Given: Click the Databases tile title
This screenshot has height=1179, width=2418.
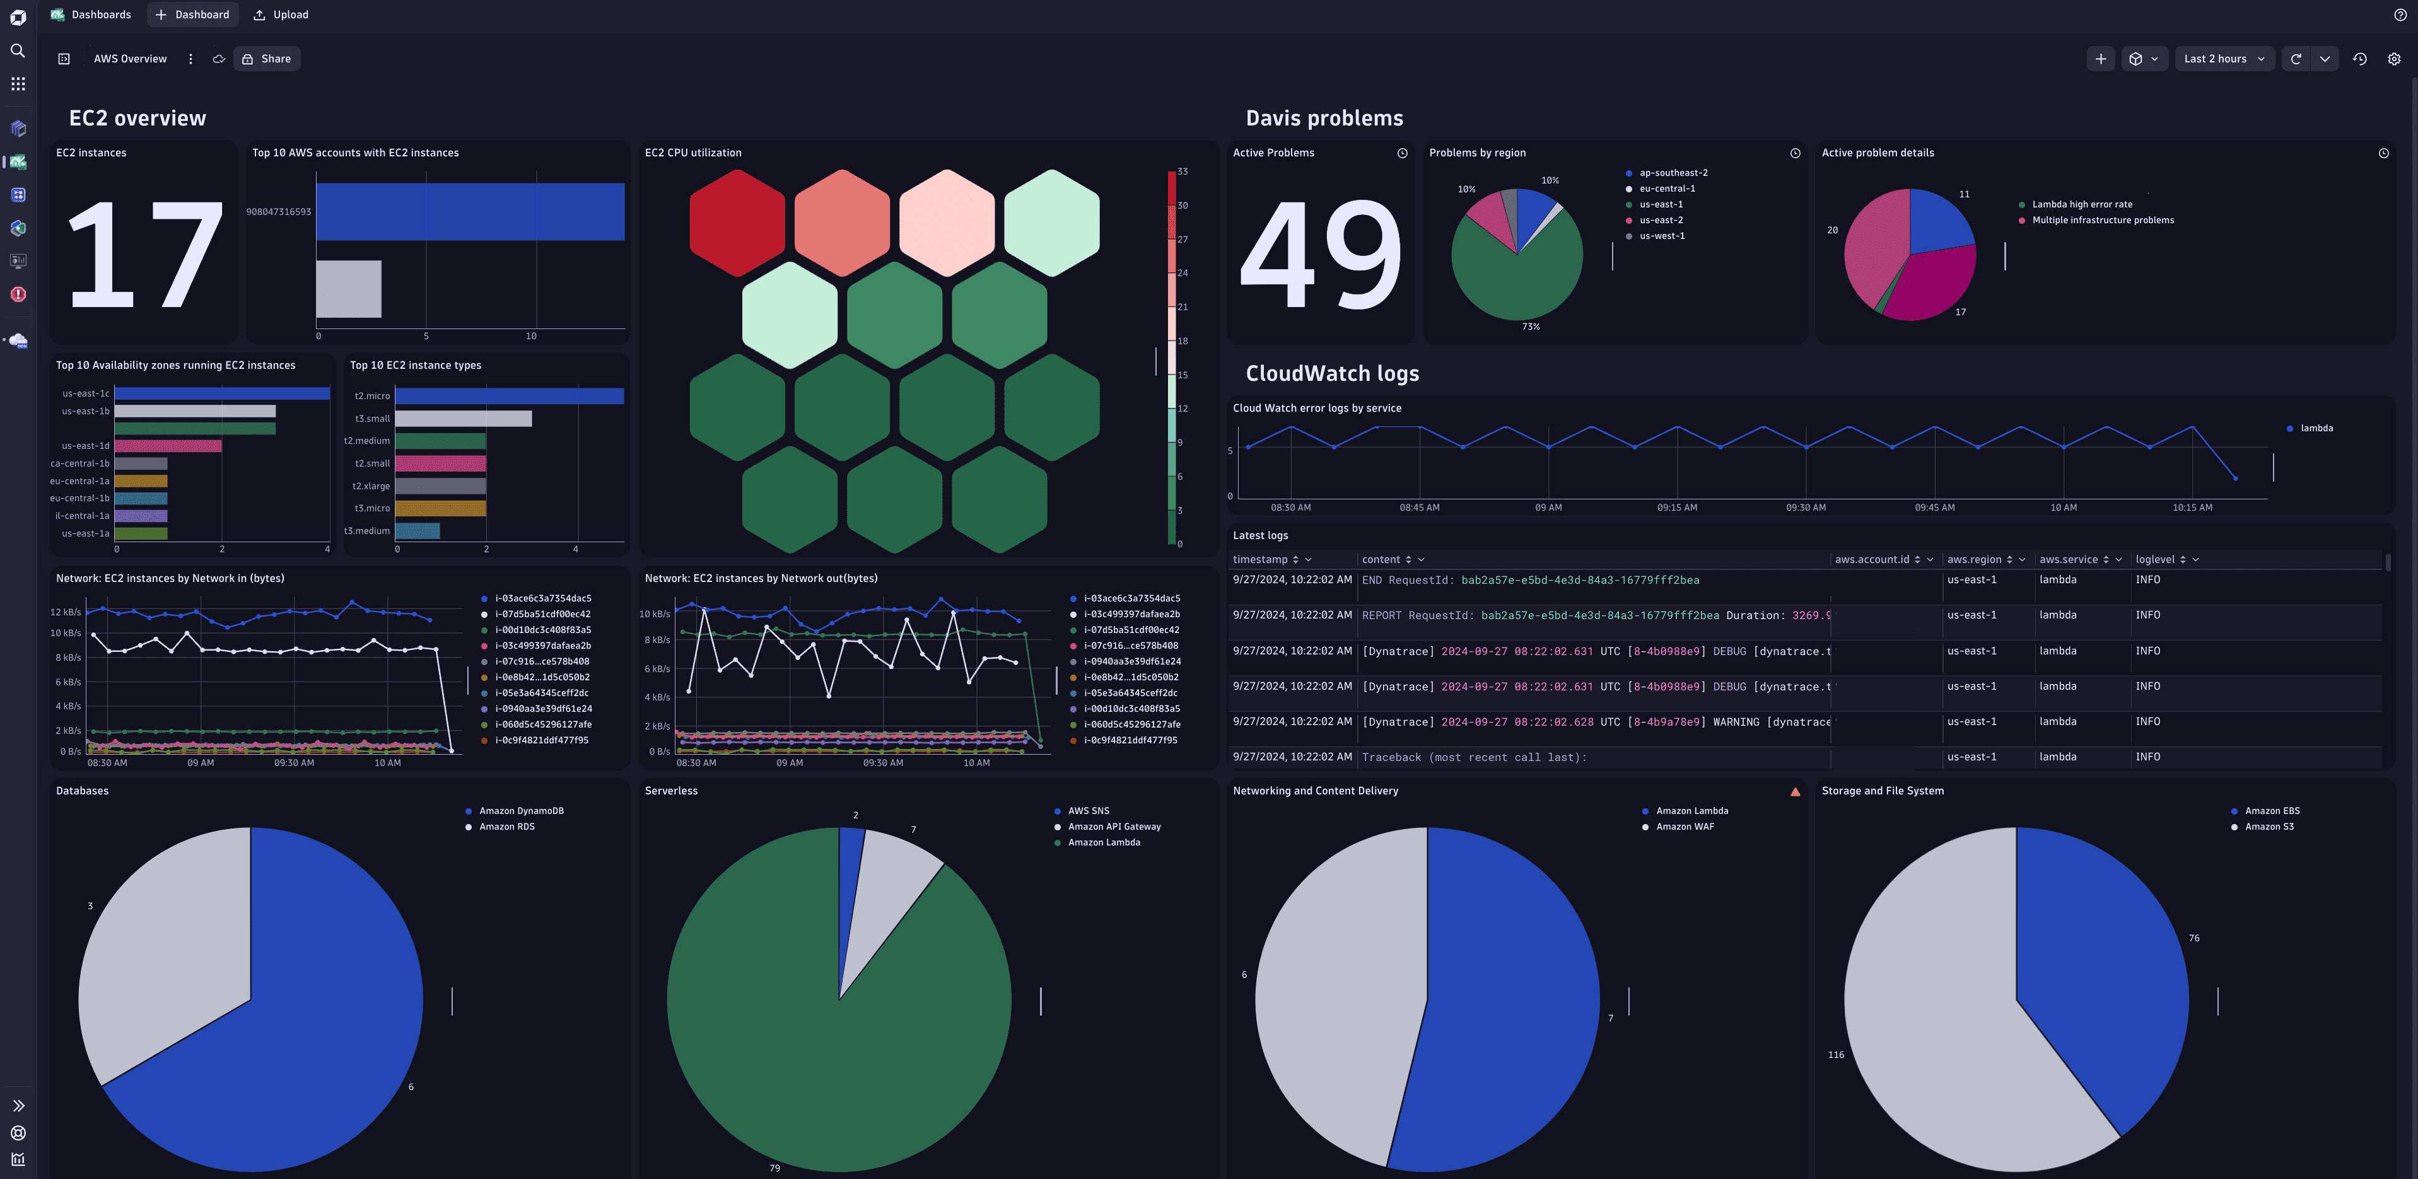Looking at the screenshot, I should tap(83, 791).
